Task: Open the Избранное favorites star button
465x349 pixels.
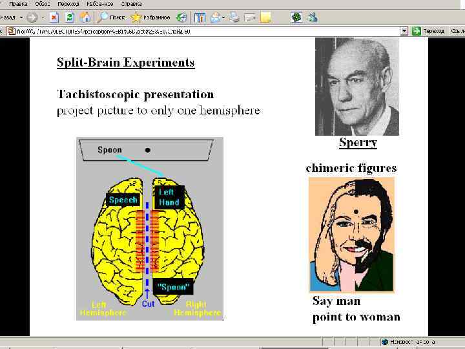Action: (150, 17)
